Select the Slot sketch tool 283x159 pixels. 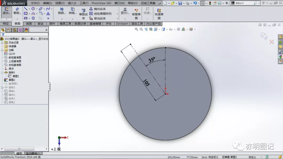[26, 18]
